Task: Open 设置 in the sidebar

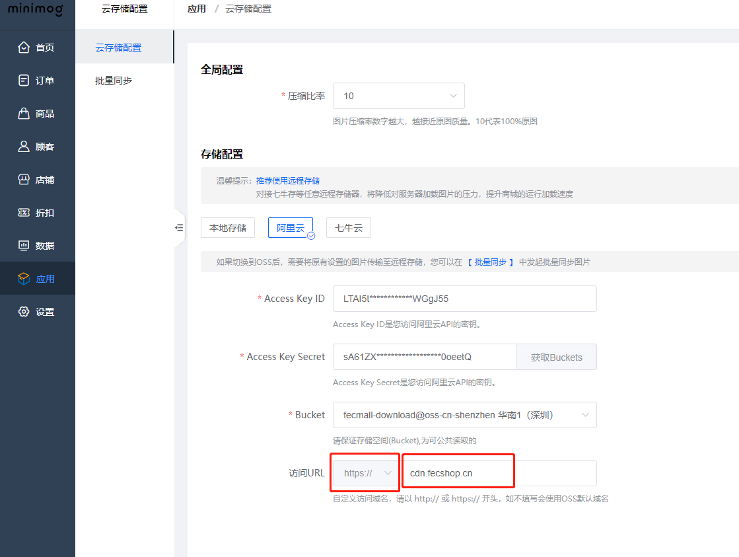Action: pos(38,311)
